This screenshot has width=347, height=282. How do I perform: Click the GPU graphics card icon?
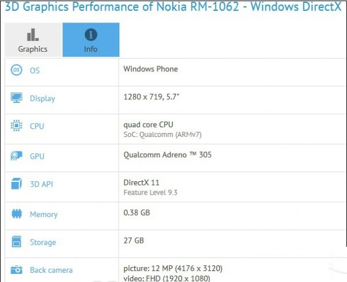(x=16, y=156)
